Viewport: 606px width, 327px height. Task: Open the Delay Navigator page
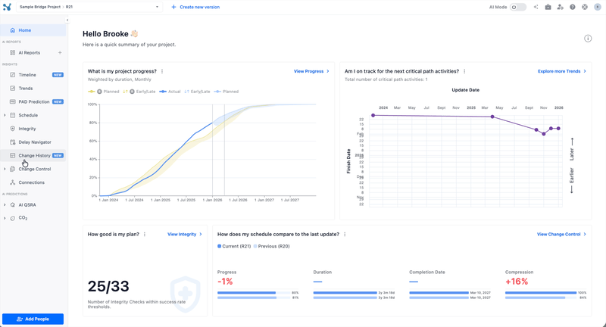(35, 142)
